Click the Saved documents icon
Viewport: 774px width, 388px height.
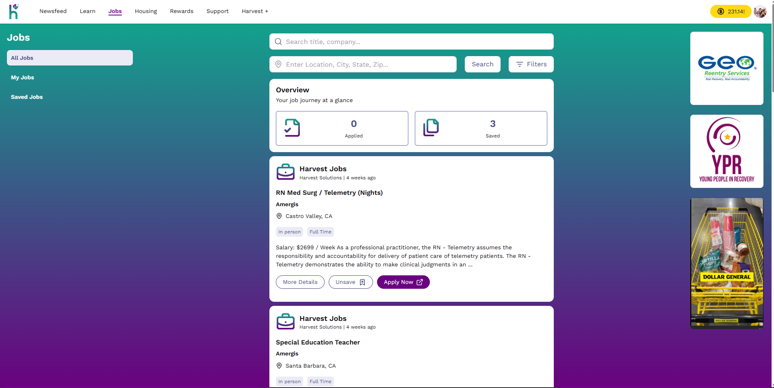click(x=431, y=128)
